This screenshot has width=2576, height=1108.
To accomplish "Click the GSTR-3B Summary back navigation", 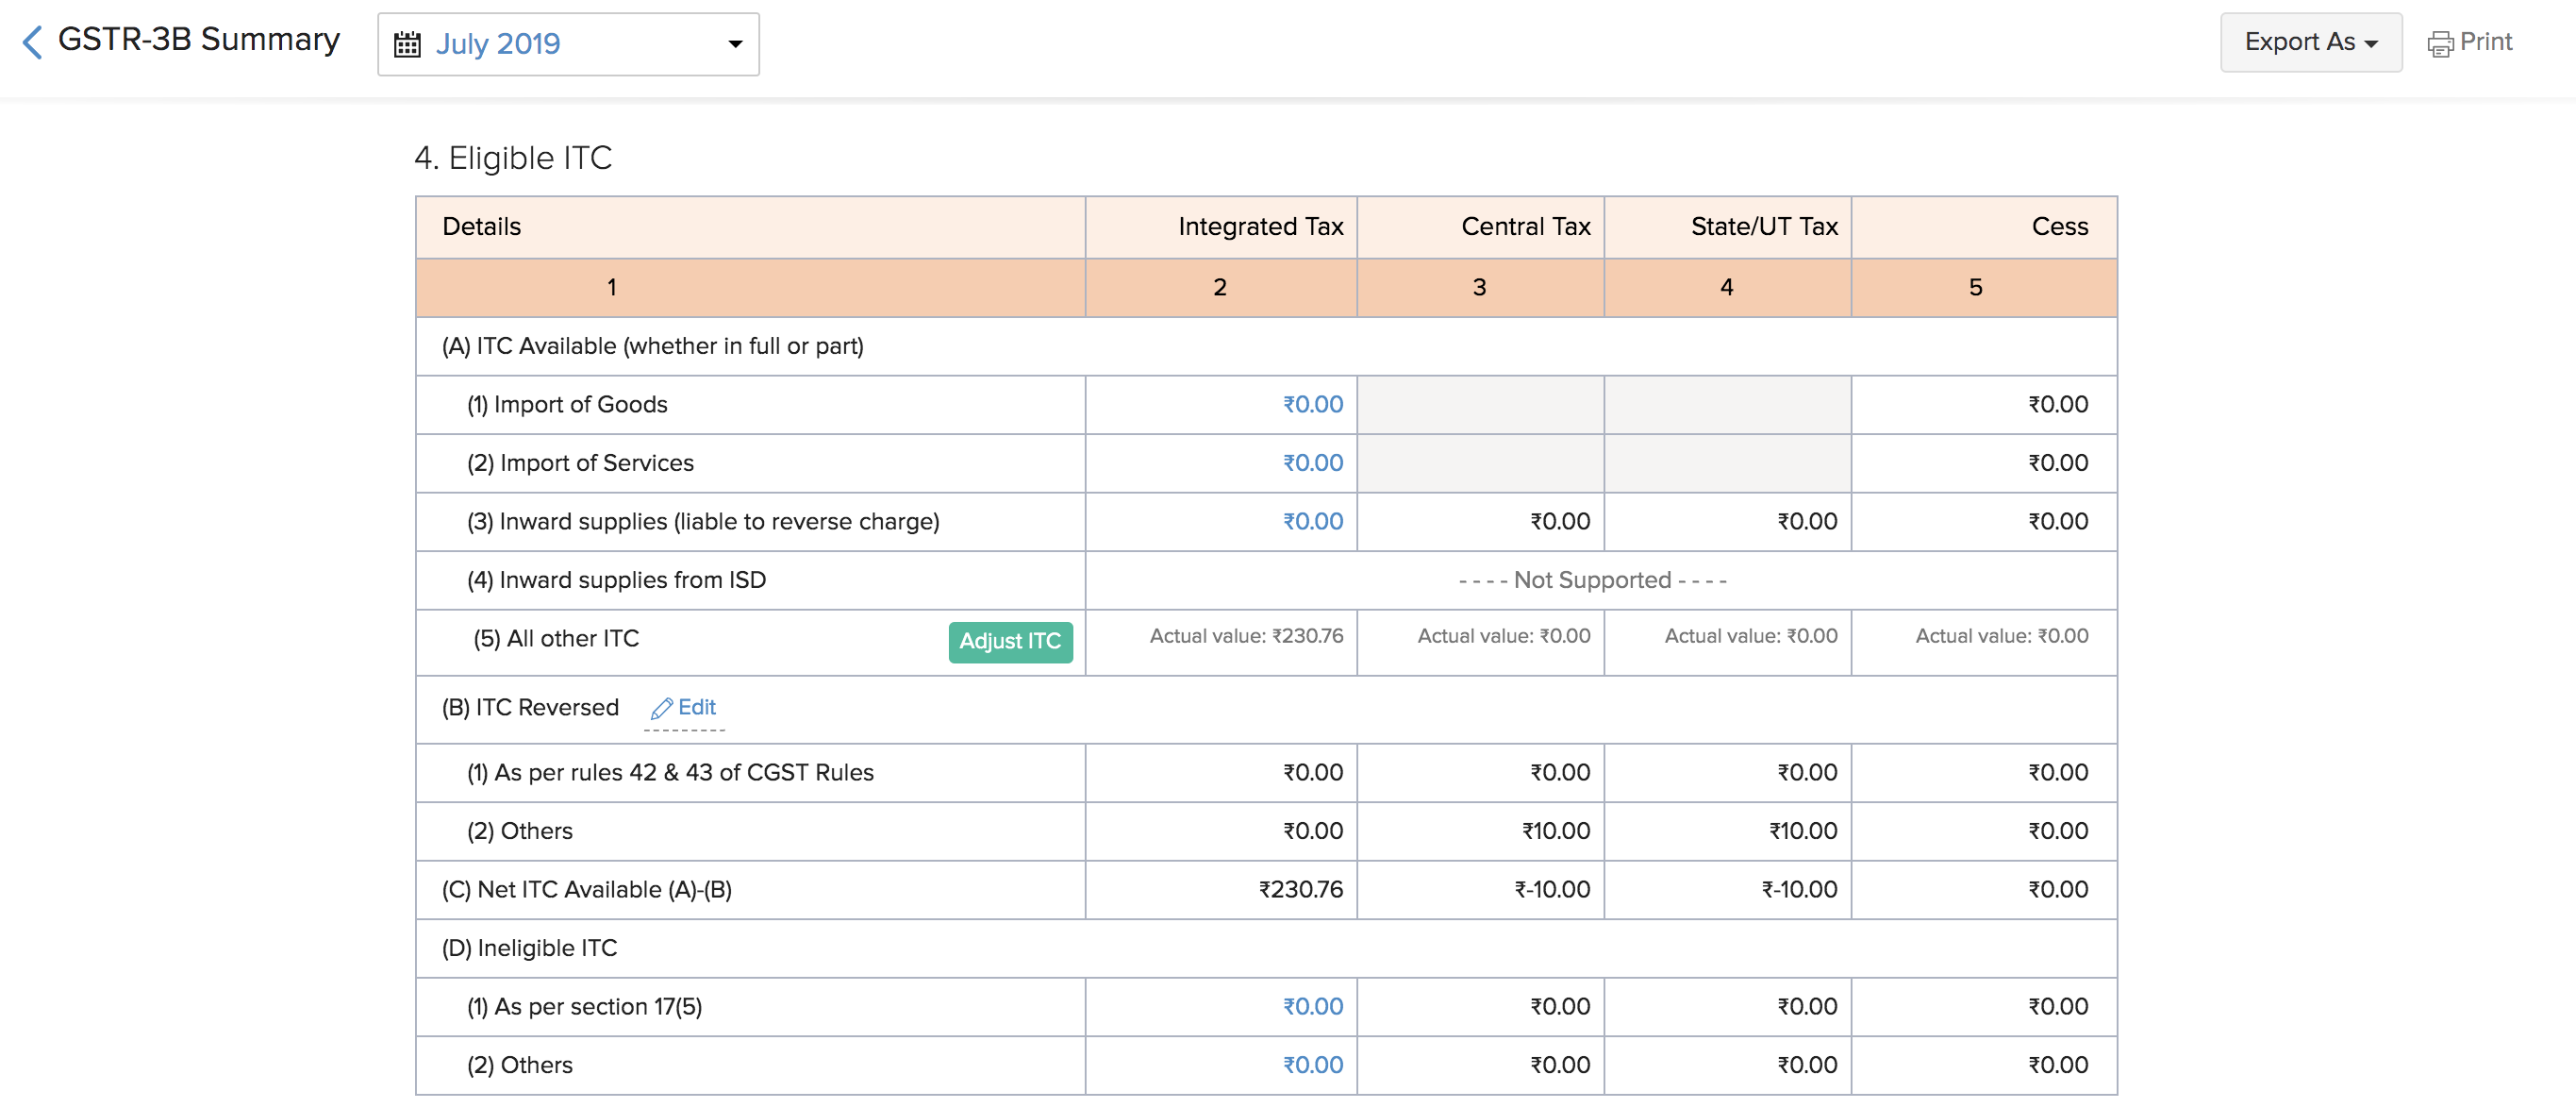I will coord(29,42).
